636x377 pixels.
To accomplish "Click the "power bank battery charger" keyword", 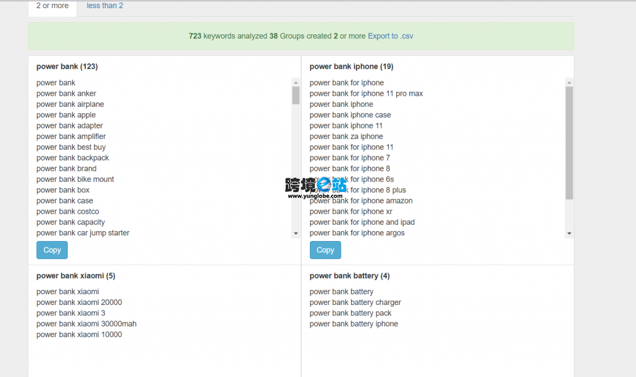I will point(355,302).
